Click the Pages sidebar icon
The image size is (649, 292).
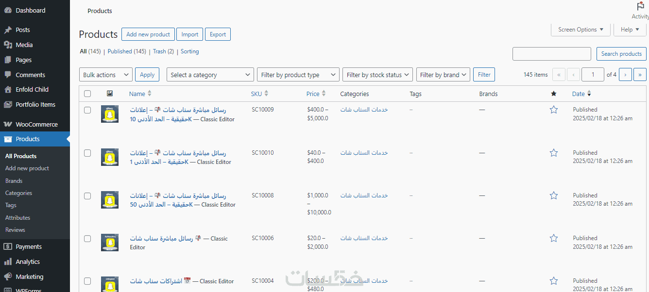[8, 60]
